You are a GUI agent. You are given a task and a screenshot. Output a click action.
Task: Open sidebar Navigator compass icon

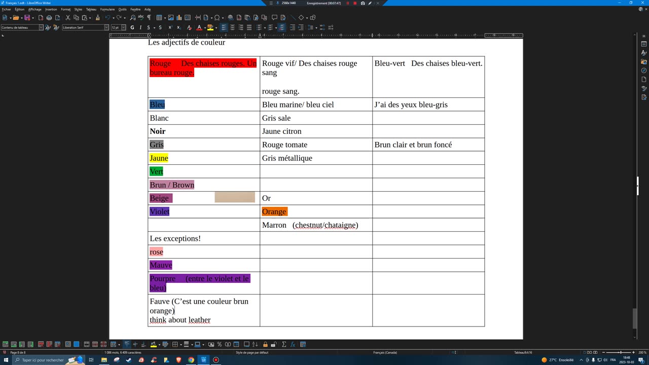(644, 70)
